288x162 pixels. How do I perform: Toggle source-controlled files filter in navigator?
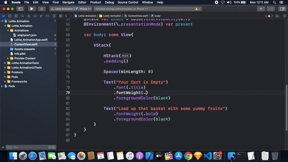click(54, 147)
